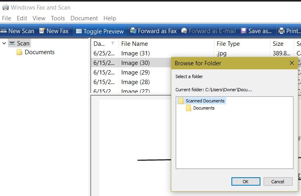The height and width of the screenshot is (196, 301).
Task: Click the Documents folder icon in left tree
Action: (19, 52)
